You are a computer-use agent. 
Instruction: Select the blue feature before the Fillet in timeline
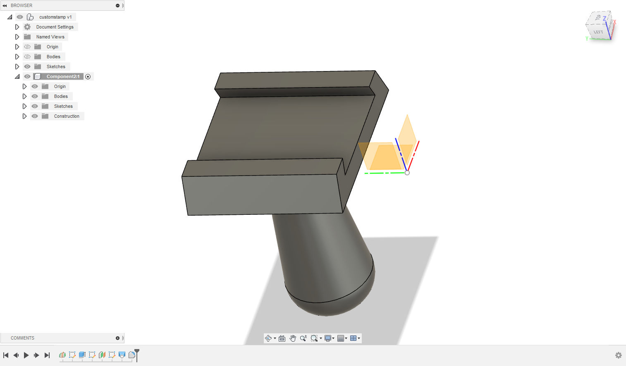point(122,355)
